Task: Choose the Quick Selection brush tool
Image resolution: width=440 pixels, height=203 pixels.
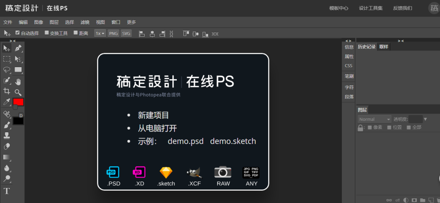Action: click(x=7, y=81)
